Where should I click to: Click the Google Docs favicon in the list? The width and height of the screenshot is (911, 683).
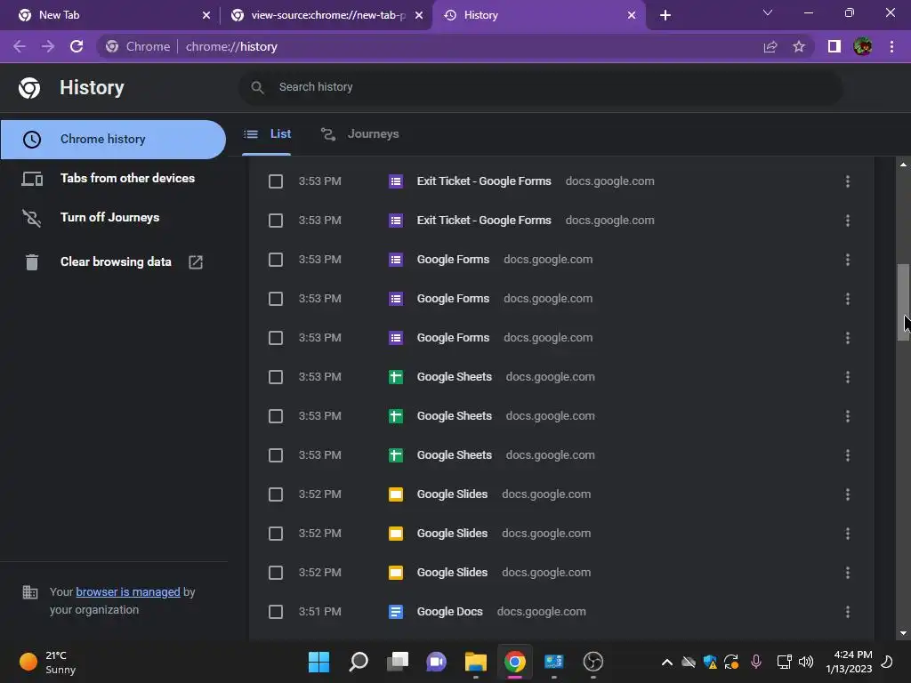point(396,612)
